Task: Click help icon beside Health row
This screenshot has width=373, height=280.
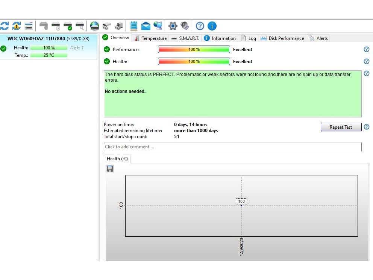Action: click(x=367, y=61)
